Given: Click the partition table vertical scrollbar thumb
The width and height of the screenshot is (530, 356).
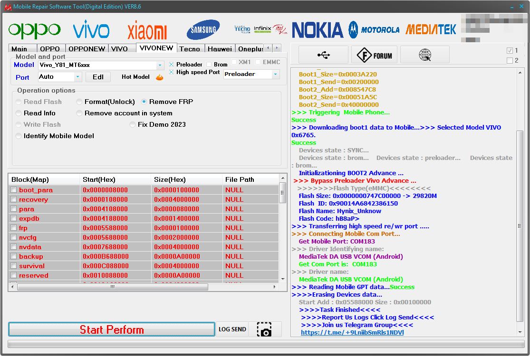Looking at the screenshot, I should pyautogui.click(x=283, y=193).
